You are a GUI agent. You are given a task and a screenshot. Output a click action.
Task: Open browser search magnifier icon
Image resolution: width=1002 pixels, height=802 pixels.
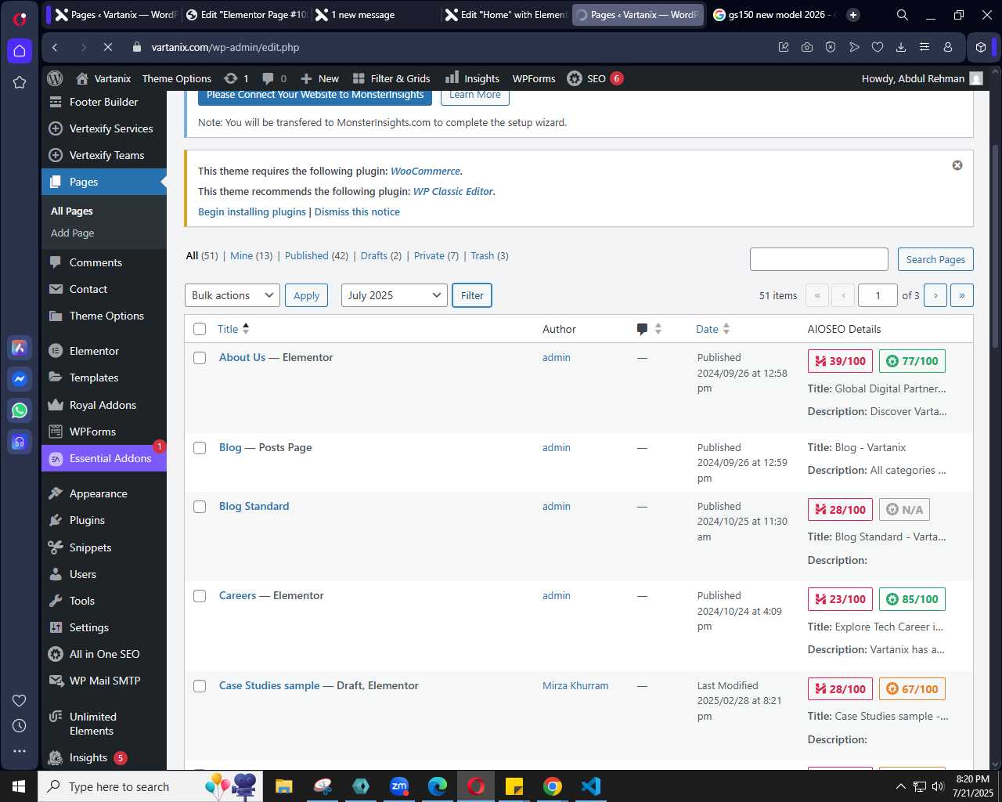pyautogui.click(x=902, y=14)
